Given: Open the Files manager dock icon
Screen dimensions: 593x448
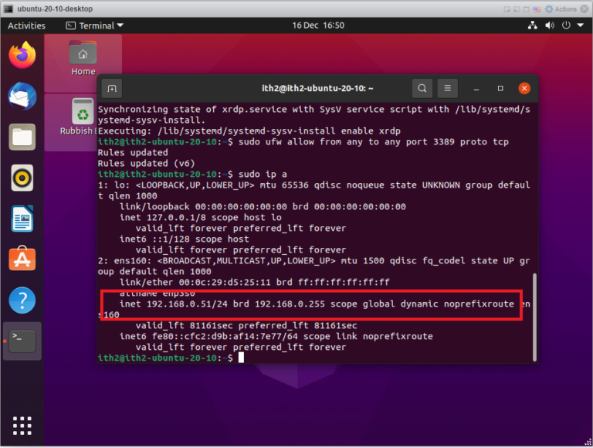Looking at the screenshot, I should [22, 137].
